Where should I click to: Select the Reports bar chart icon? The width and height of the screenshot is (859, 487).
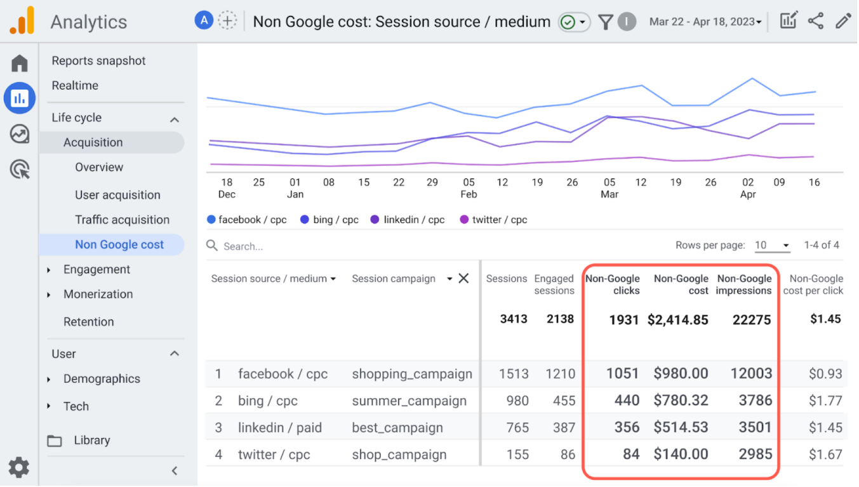20,98
